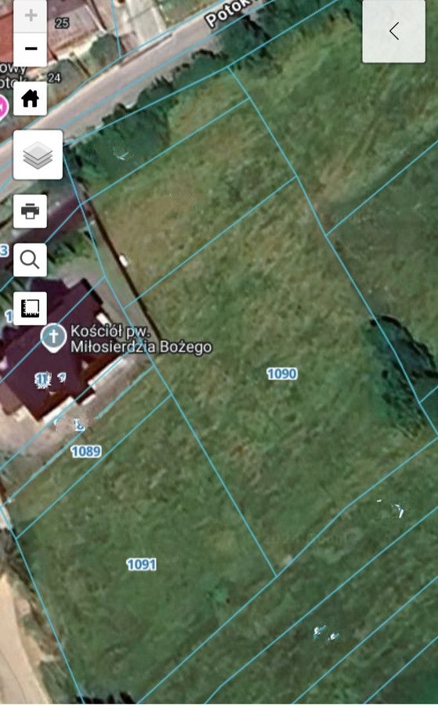Select parcel label 1089

(86, 451)
